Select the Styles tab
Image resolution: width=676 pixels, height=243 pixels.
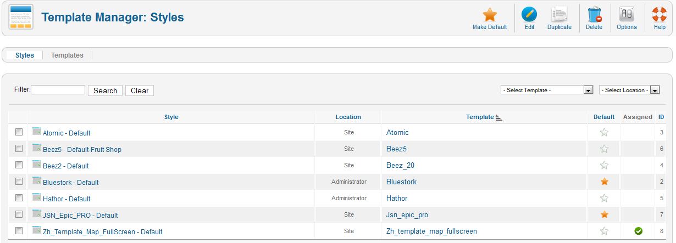[25, 55]
